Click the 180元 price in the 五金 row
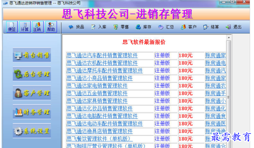Screen dimensions: 254x148 coord(185,93)
